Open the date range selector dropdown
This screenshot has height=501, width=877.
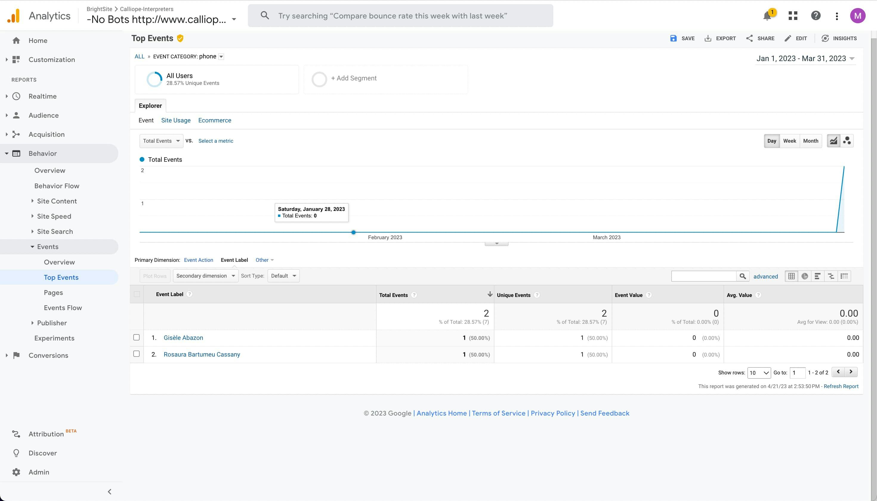[x=805, y=58]
